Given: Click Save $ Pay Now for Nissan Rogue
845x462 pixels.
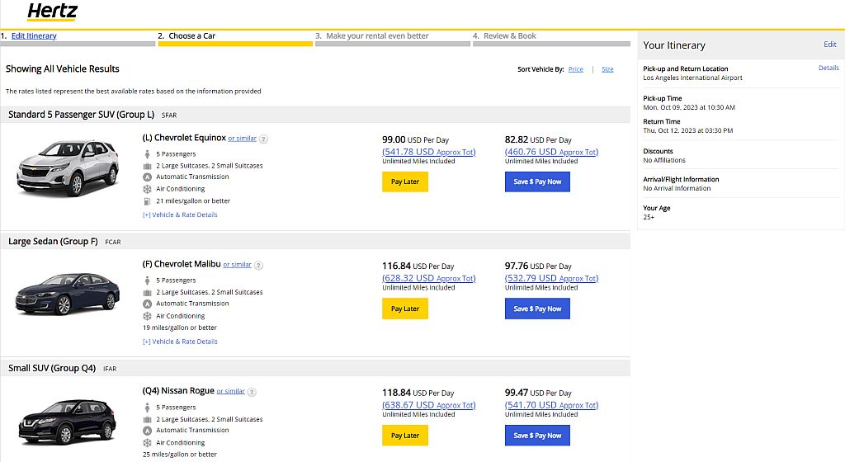Looking at the screenshot, I should 537,436.
